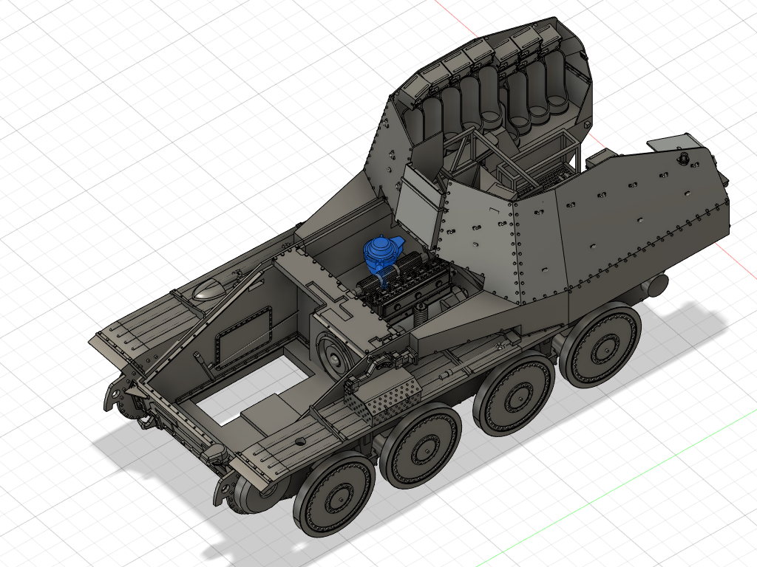Select the rearmost road wheel

point(600,347)
